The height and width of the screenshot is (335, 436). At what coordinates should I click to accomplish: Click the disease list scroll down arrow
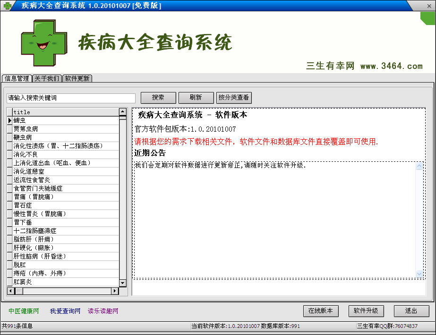point(123,283)
